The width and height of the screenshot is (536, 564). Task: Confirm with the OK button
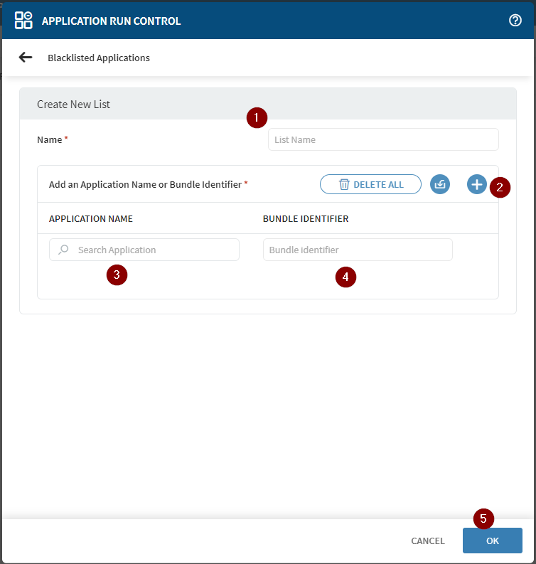tap(492, 541)
